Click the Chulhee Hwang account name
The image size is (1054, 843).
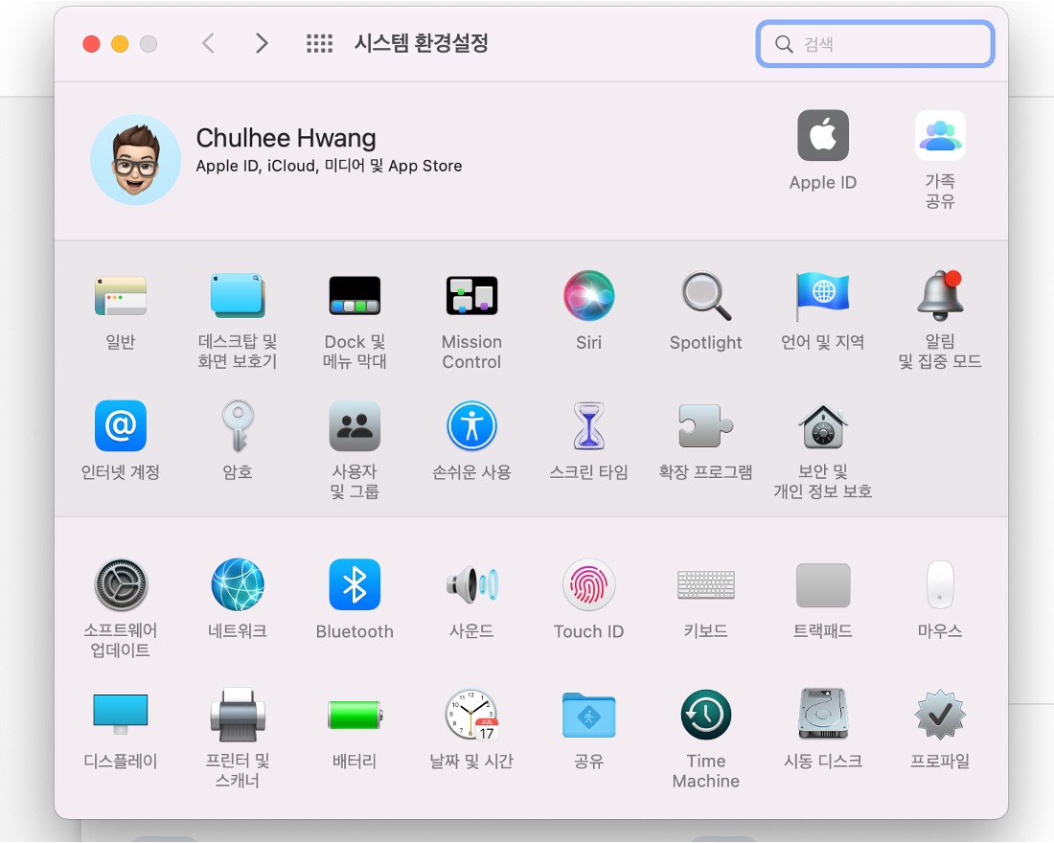[286, 138]
